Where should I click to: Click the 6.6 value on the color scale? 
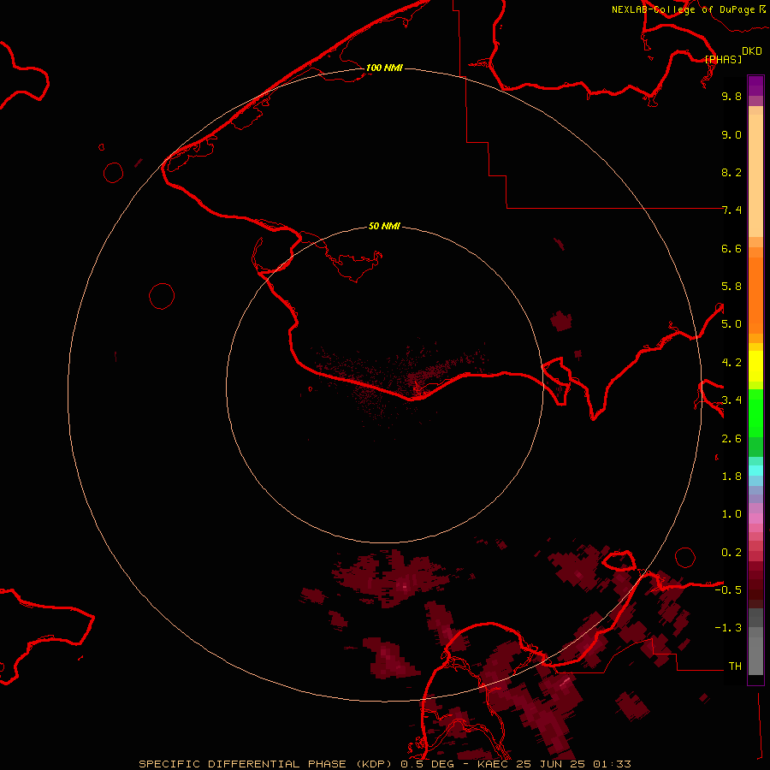click(x=731, y=248)
